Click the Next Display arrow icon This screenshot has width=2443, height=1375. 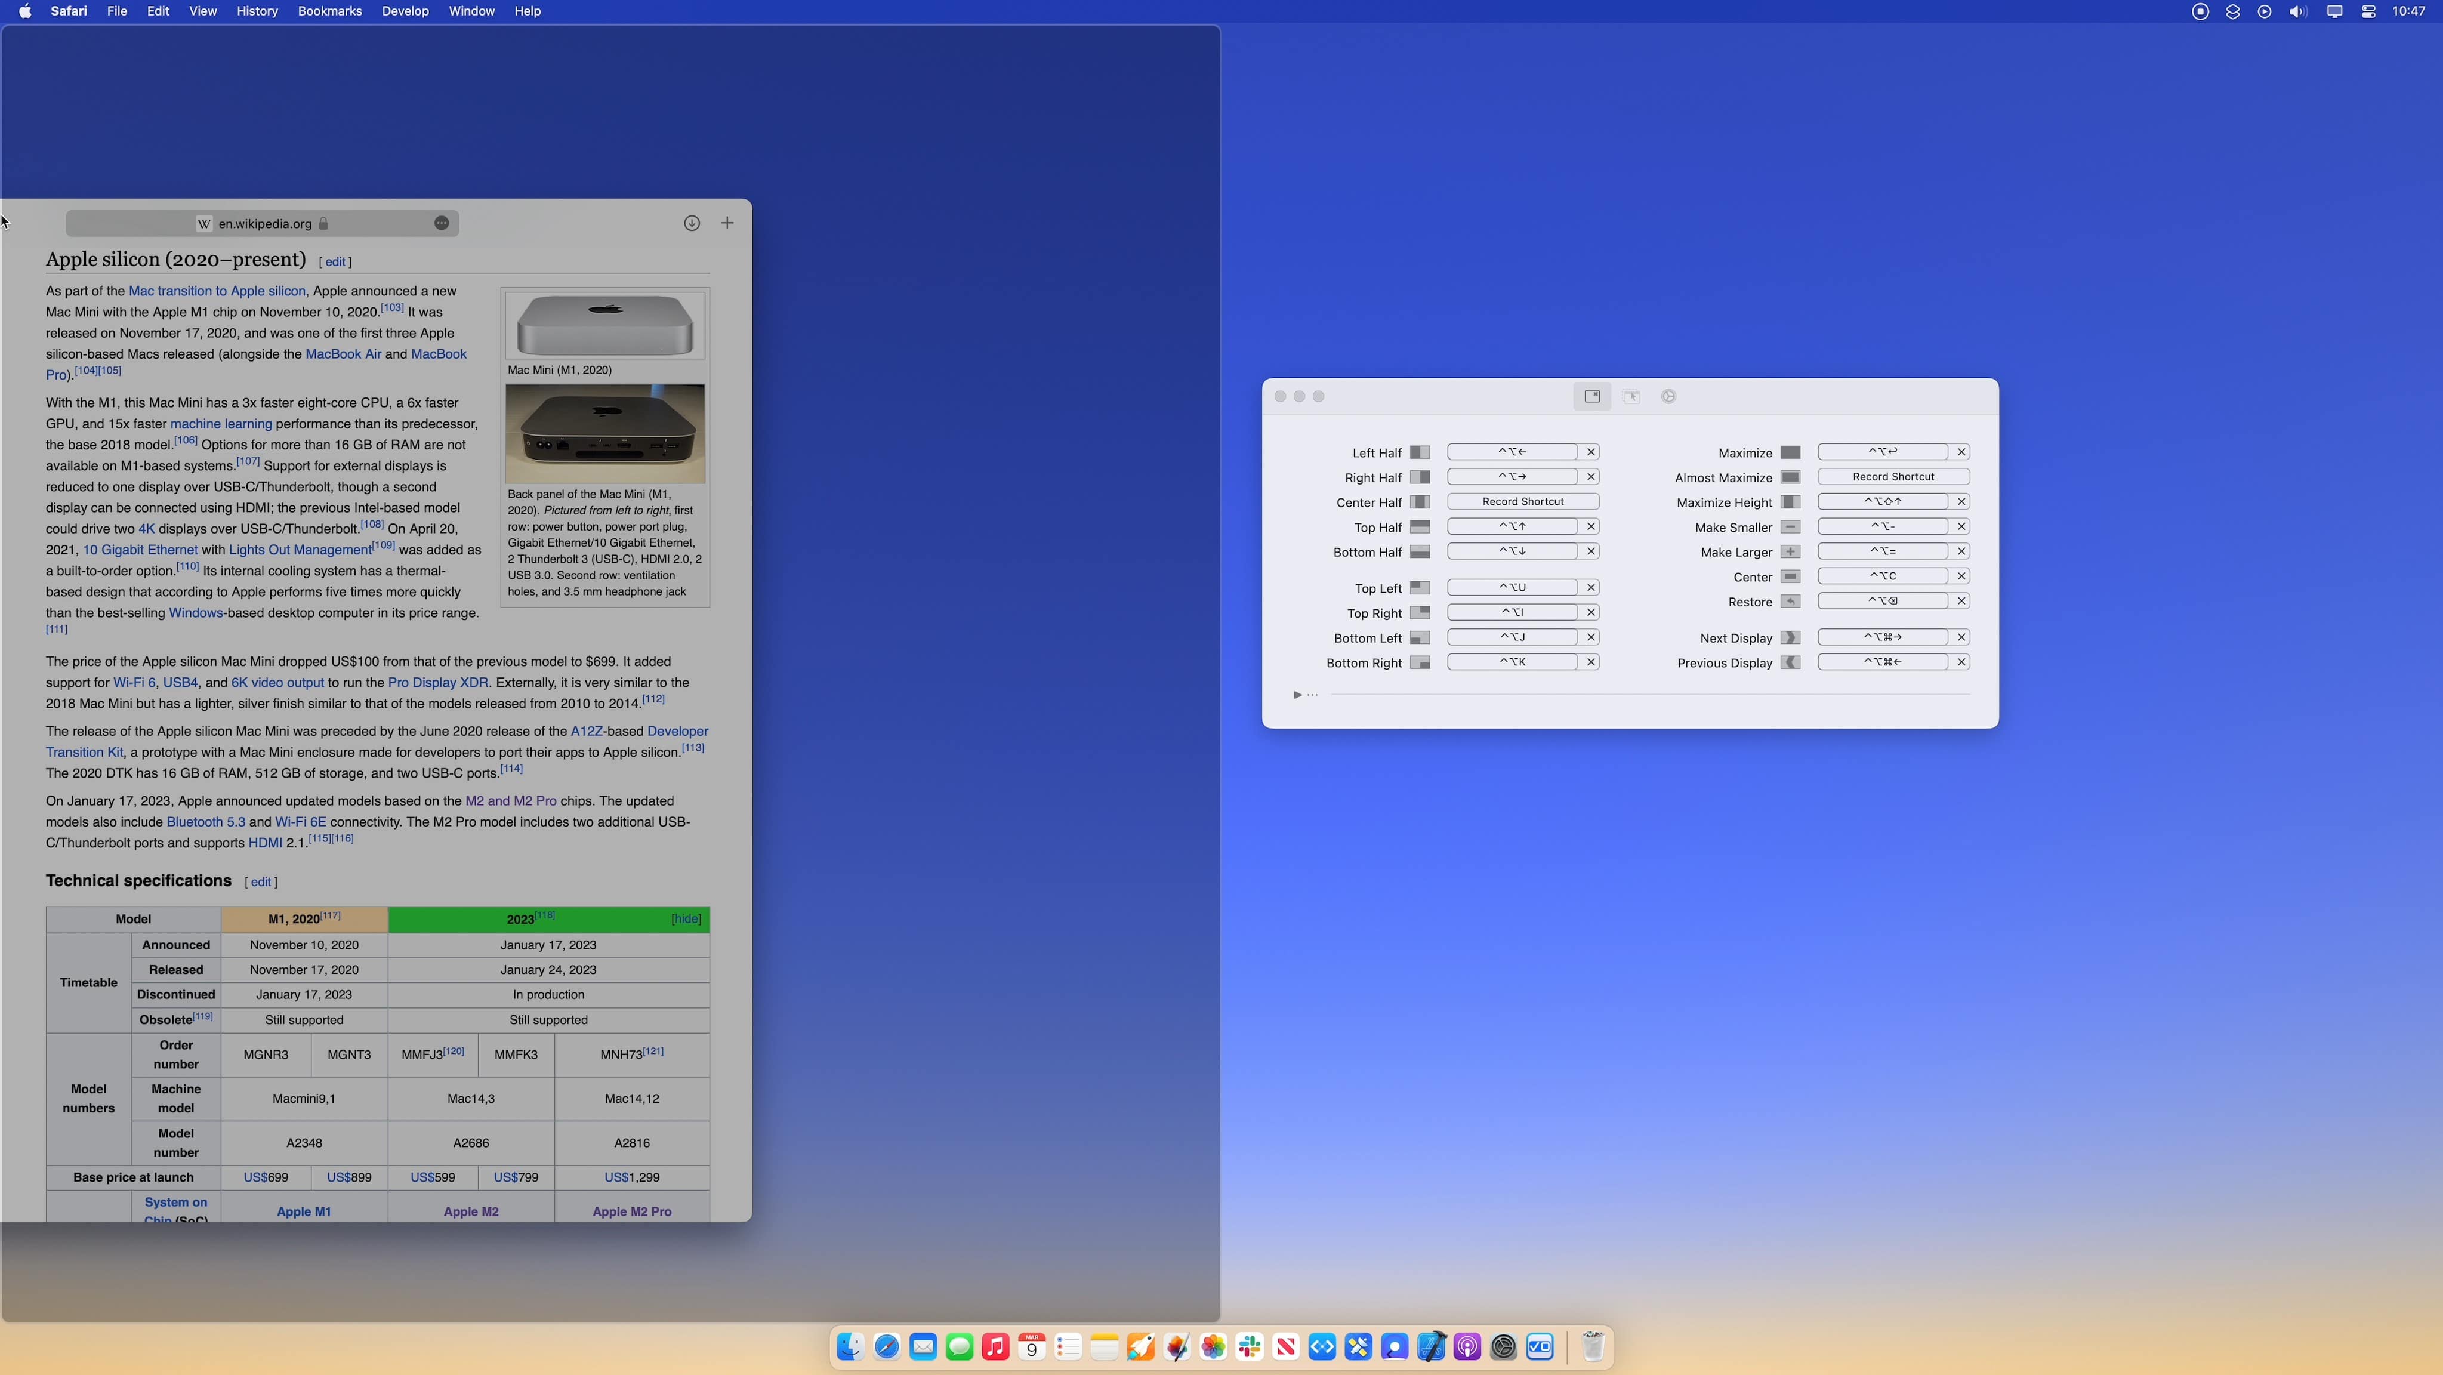pyautogui.click(x=1791, y=637)
